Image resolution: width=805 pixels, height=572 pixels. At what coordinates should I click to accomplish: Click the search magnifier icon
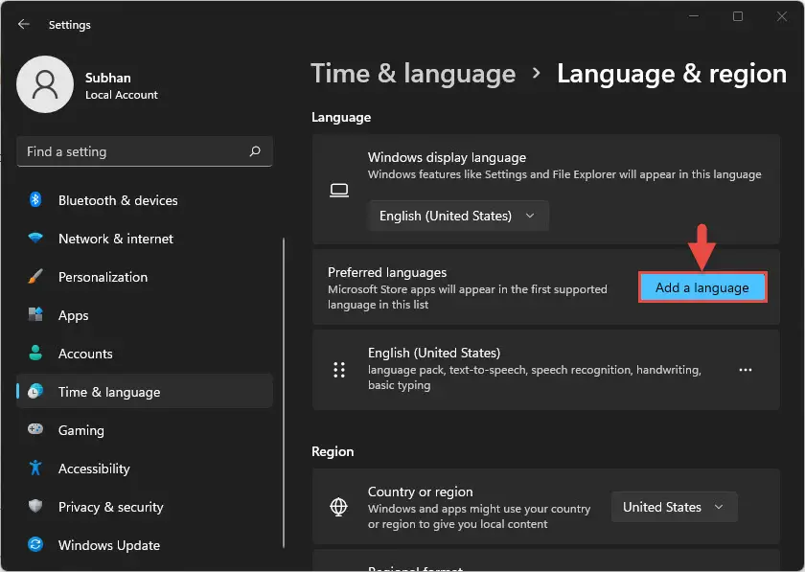tap(255, 151)
